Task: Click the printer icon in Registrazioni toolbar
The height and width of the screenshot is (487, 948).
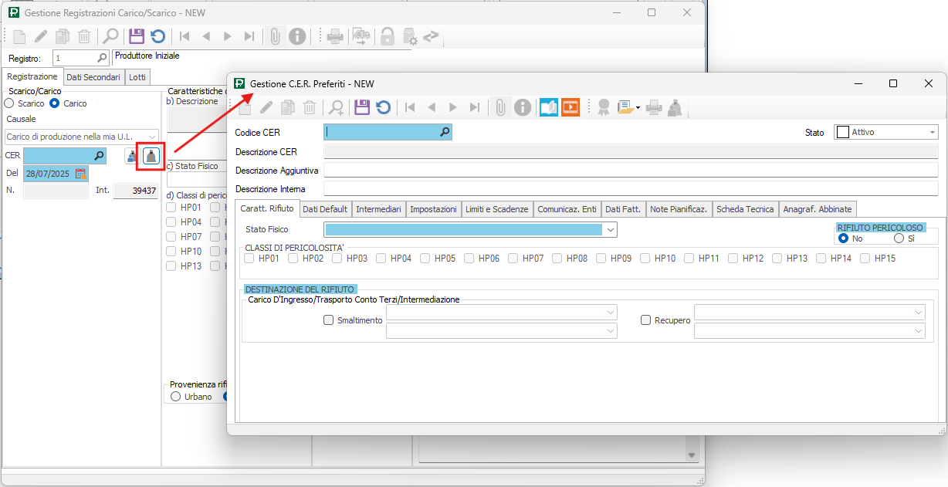Action: 335,36
